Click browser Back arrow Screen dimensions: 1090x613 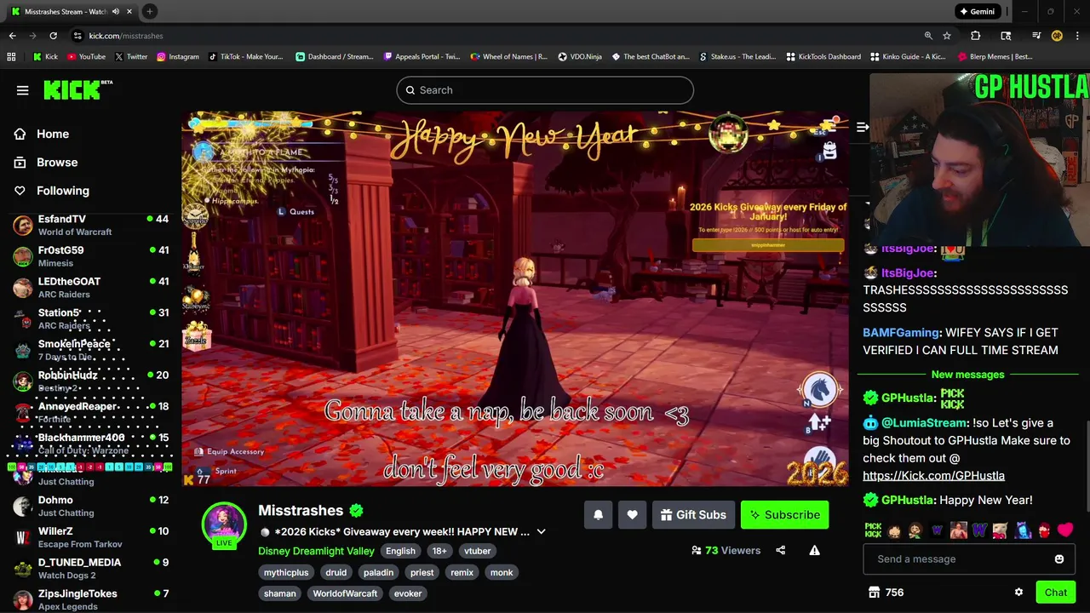pos(12,36)
